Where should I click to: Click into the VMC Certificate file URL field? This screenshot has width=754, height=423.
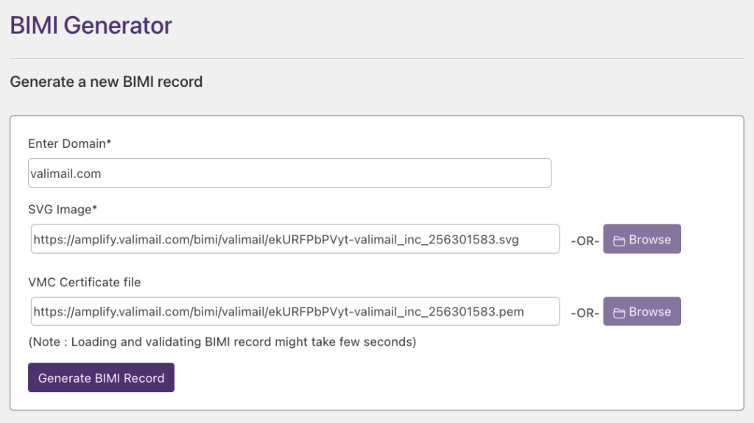coord(295,312)
